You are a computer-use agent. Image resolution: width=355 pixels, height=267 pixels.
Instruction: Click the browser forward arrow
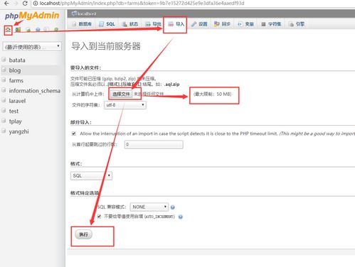pos(16,4)
